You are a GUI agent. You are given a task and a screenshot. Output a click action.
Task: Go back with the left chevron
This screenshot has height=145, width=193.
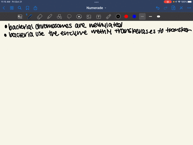[x=4, y=8]
